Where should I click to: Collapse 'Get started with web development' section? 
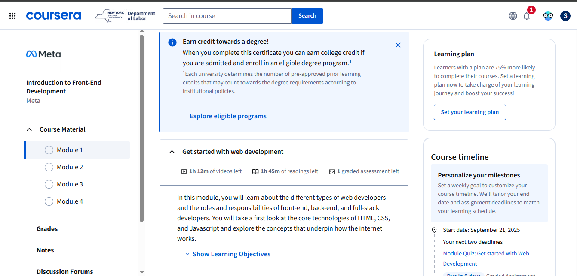click(172, 152)
